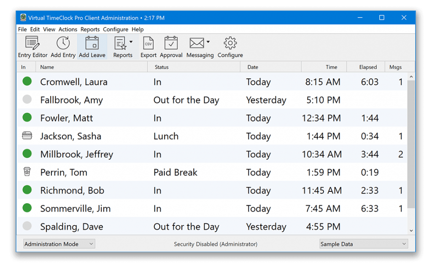The height and width of the screenshot is (265, 432).
Task: Open the Reports toolbar icon
Action: [x=120, y=43]
